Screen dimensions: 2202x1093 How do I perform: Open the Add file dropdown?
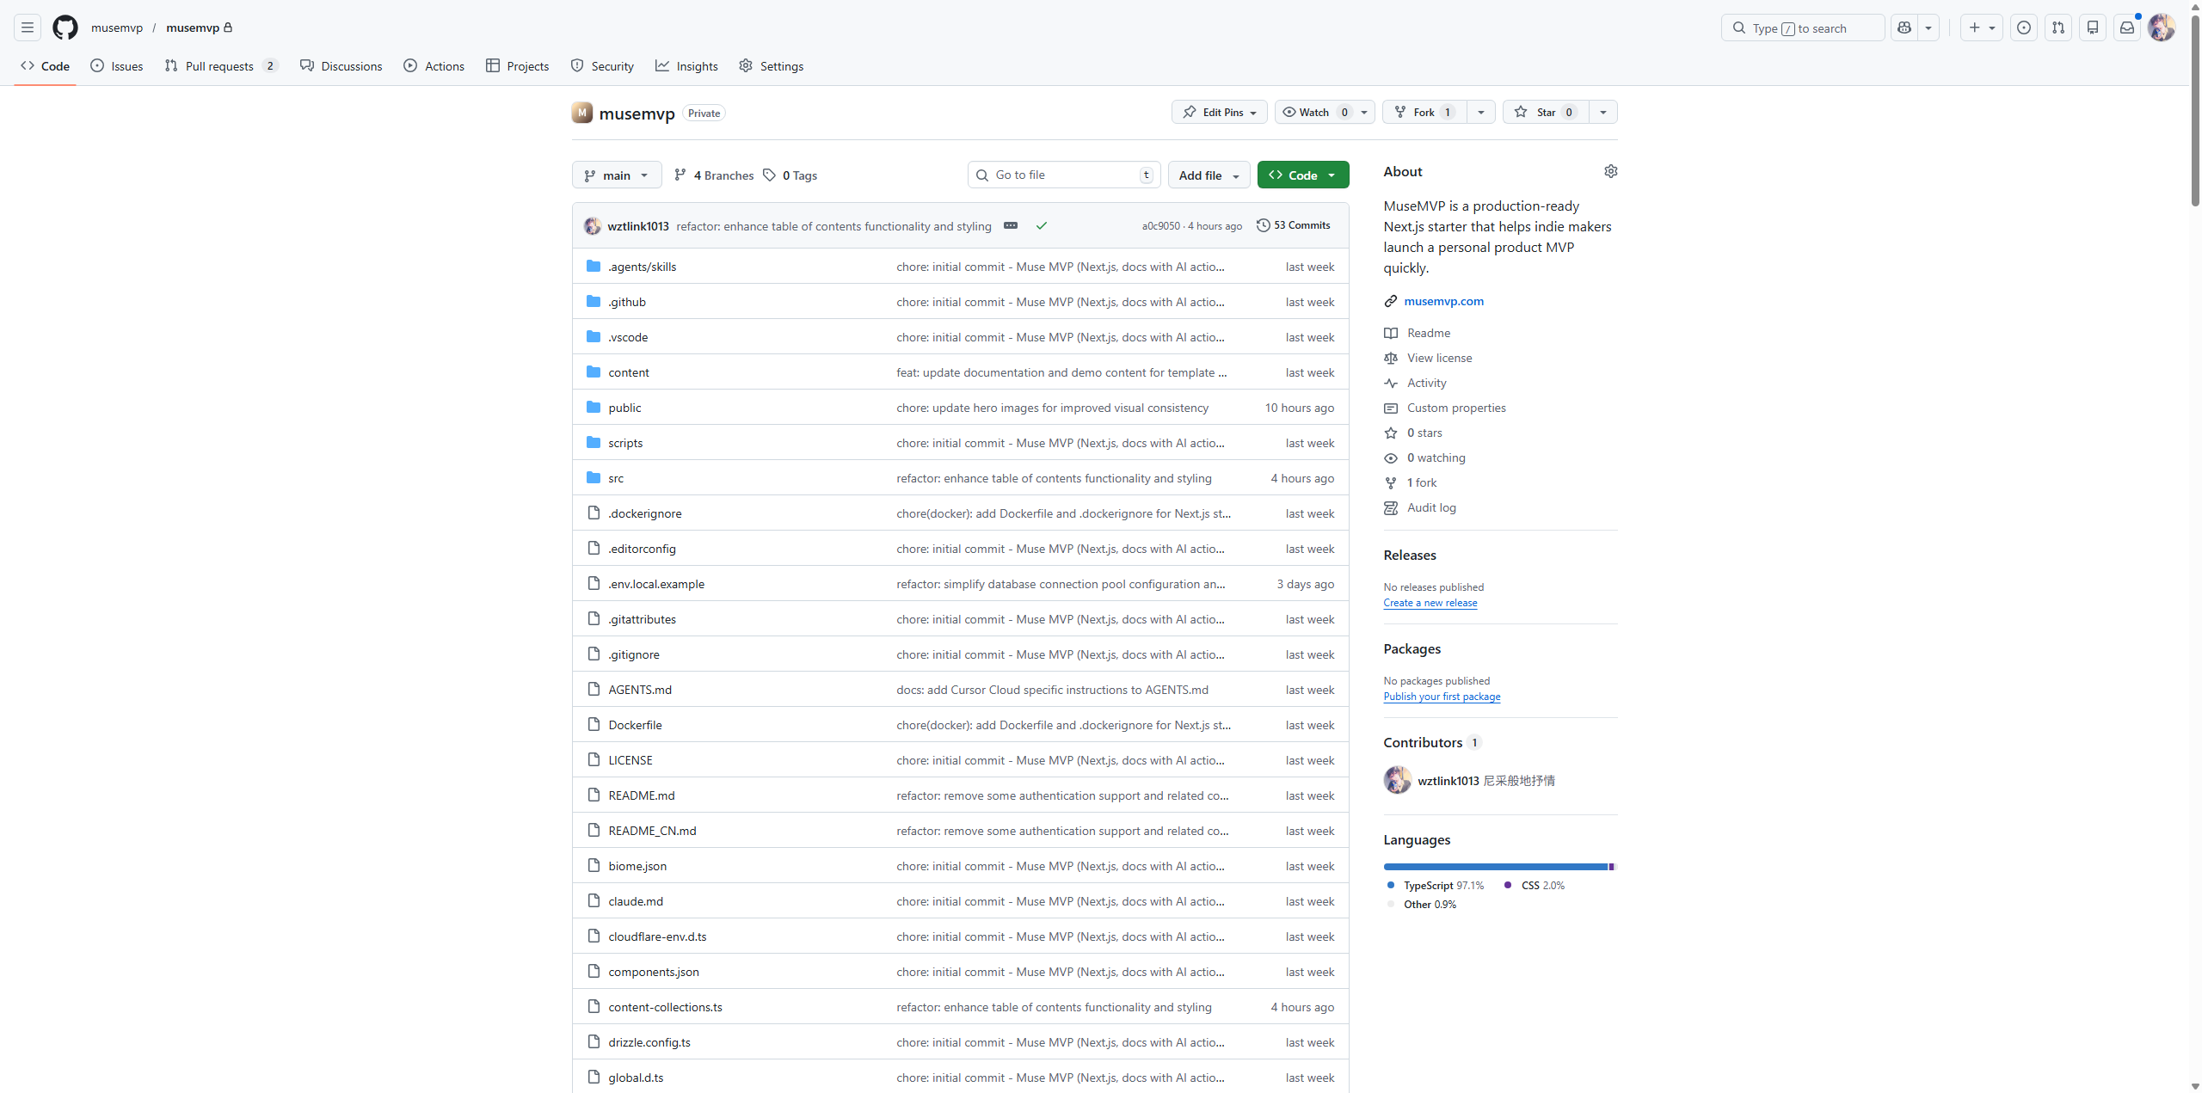click(x=1209, y=175)
